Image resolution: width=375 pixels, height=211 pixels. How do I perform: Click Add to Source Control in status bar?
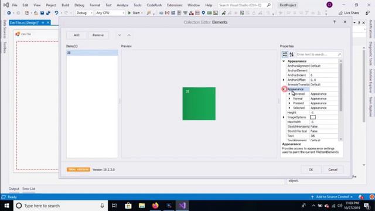click(332, 197)
